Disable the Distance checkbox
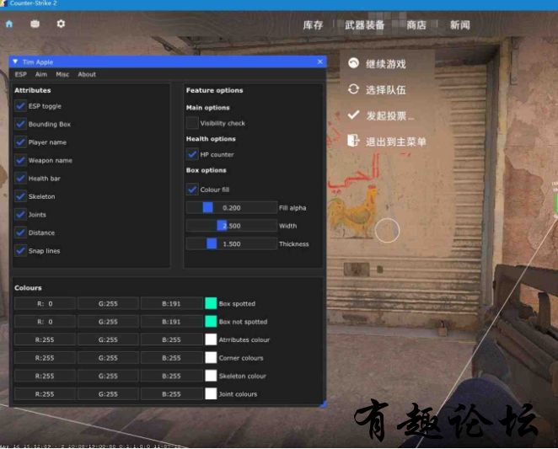This screenshot has width=558, height=449. (20, 233)
